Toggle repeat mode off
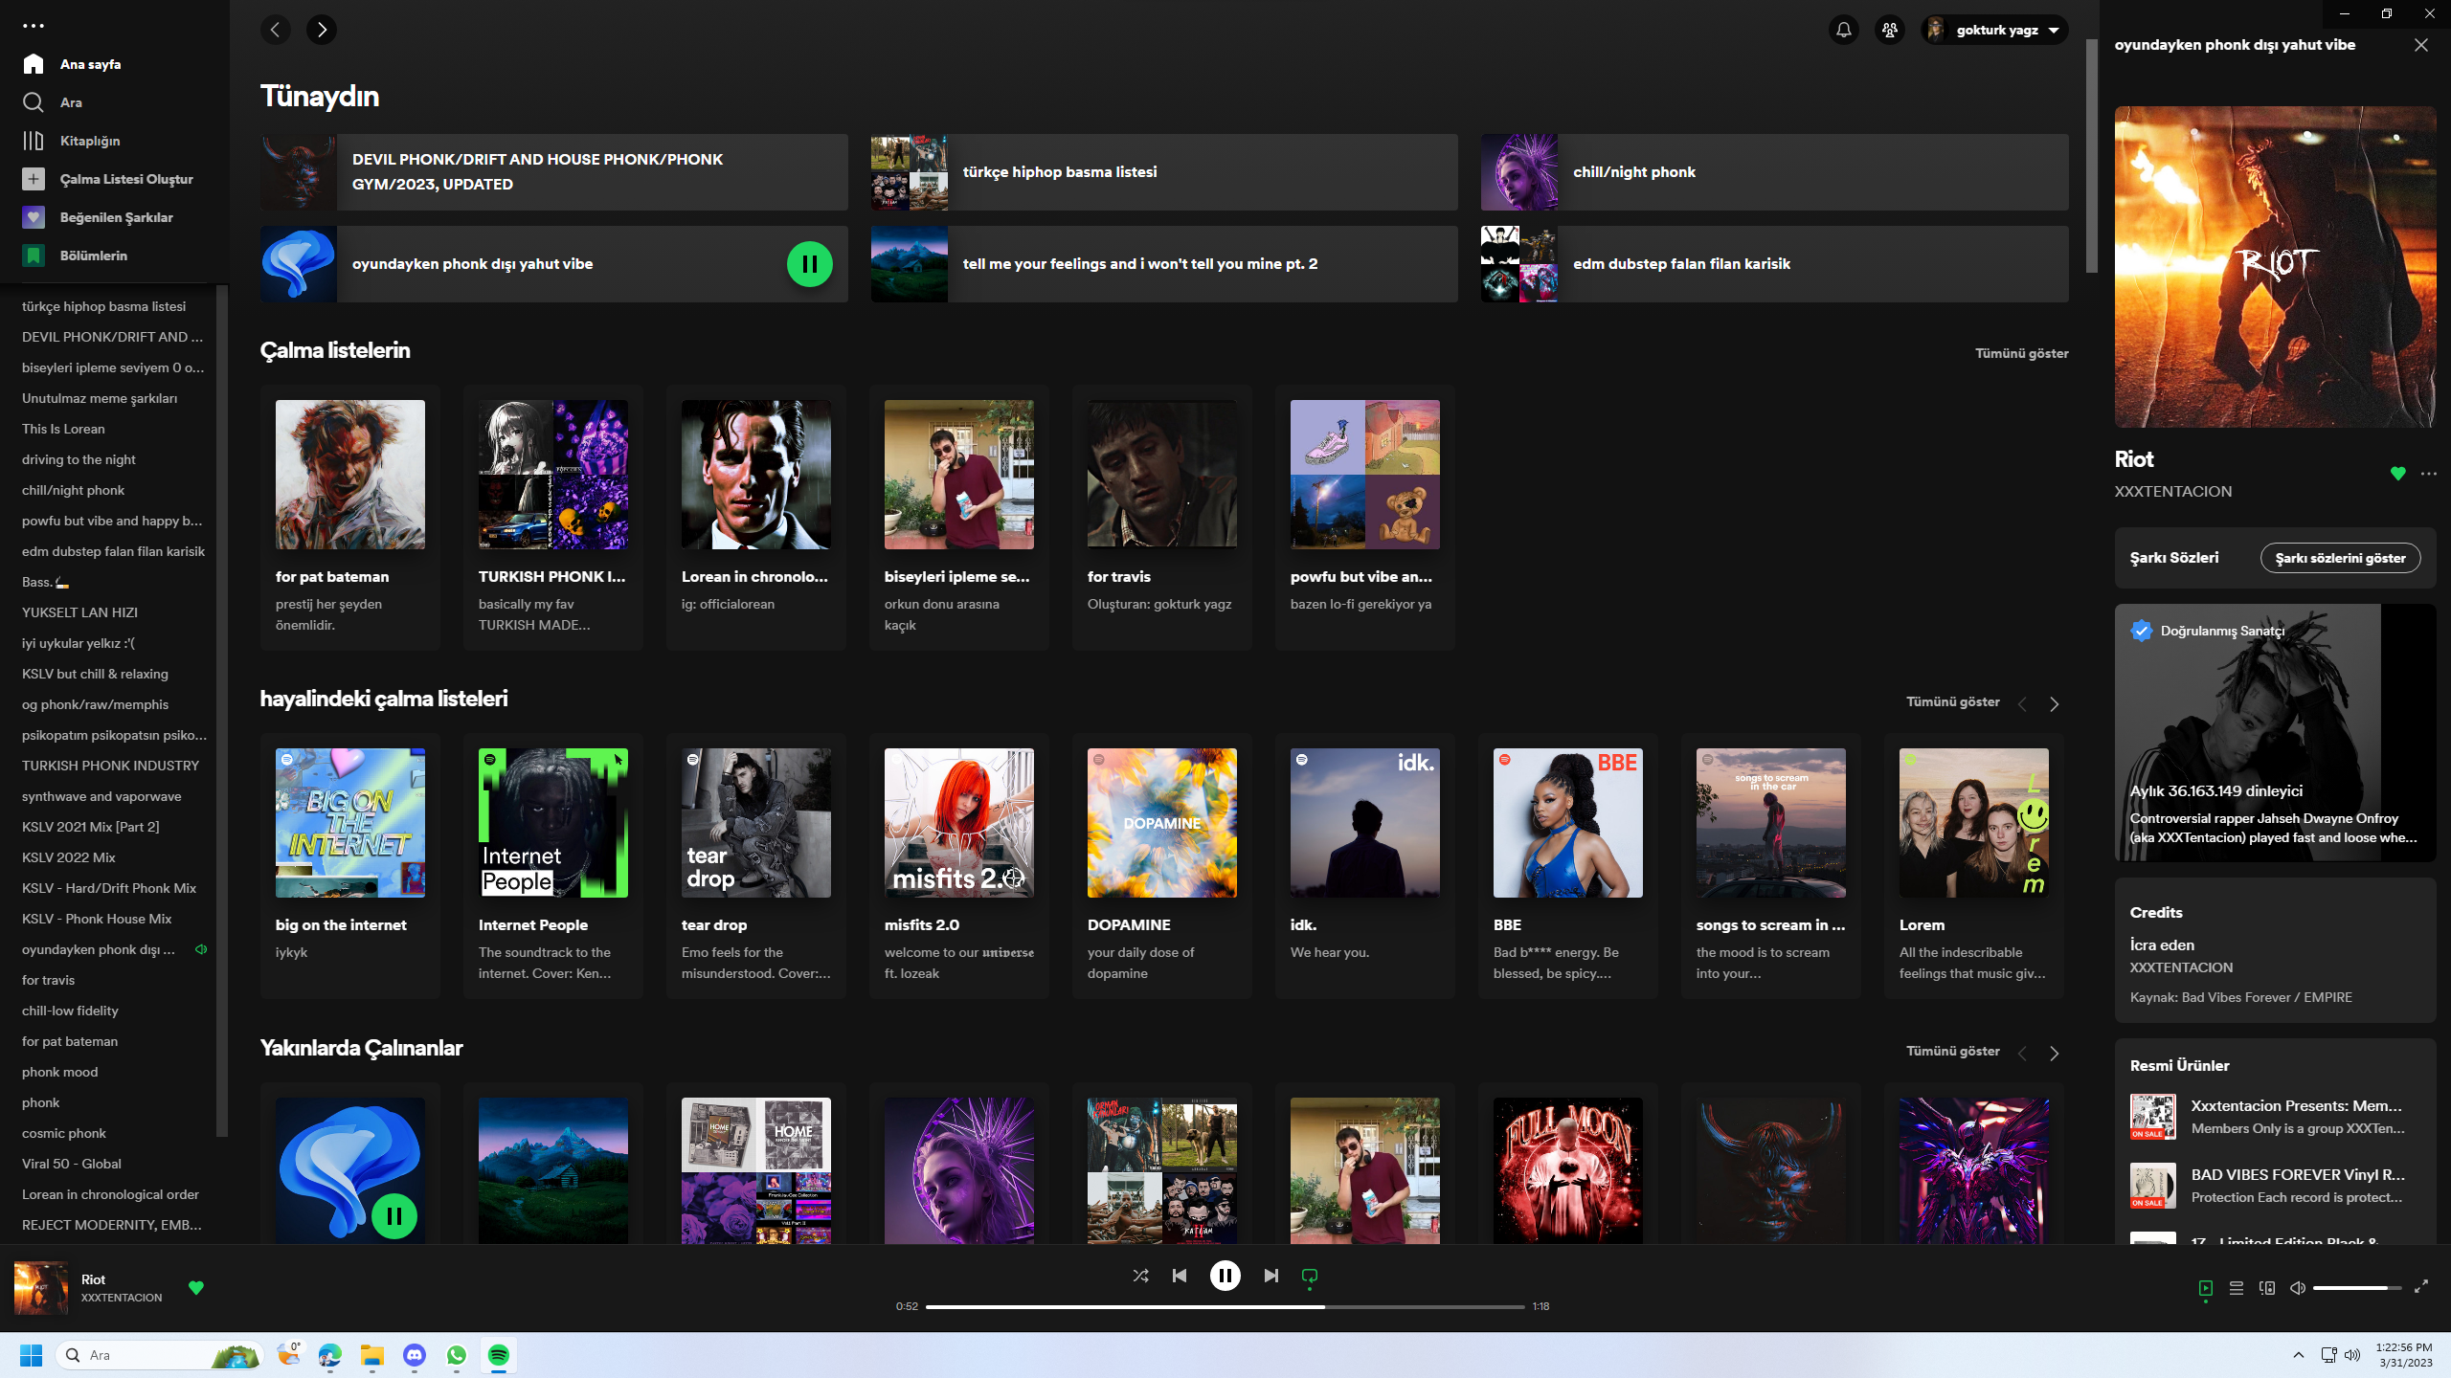The width and height of the screenshot is (2451, 1378). (x=1309, y=1276)
